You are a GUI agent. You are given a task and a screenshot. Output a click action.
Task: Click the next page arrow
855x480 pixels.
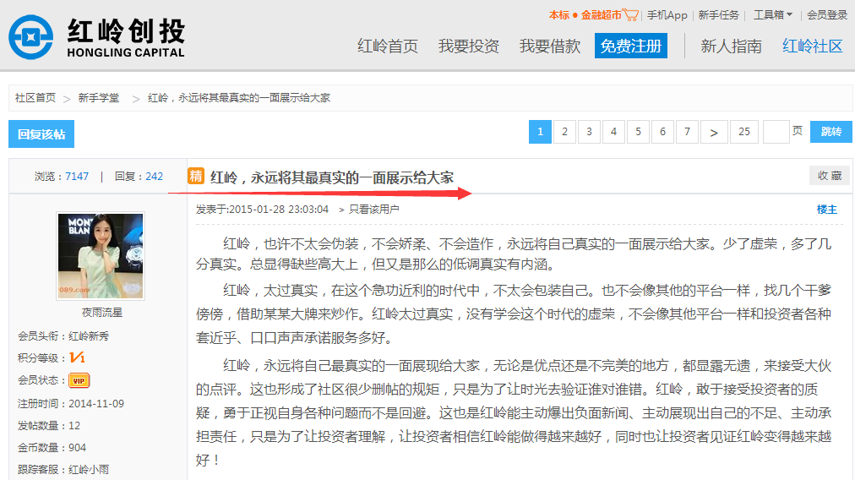[x=714, y=132]
